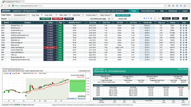The height and width of the screenshot is (107, 191).
Task: Open Max. Gain filter dropdown
Action: [x=65, y=15]
